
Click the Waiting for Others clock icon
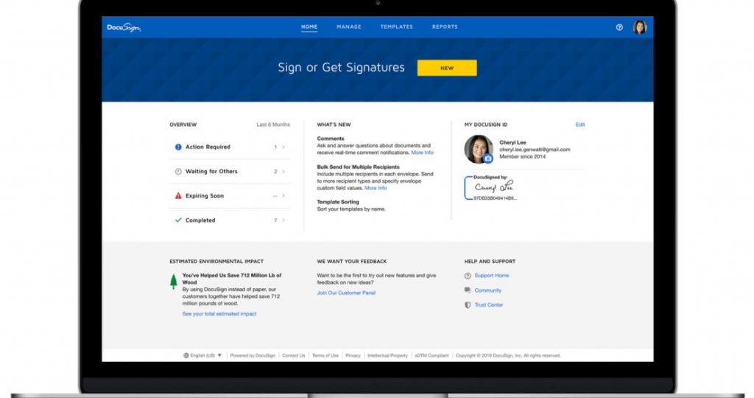[x=178, y=171]
